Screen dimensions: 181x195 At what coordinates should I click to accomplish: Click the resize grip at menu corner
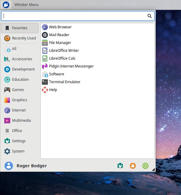[153, 170]
